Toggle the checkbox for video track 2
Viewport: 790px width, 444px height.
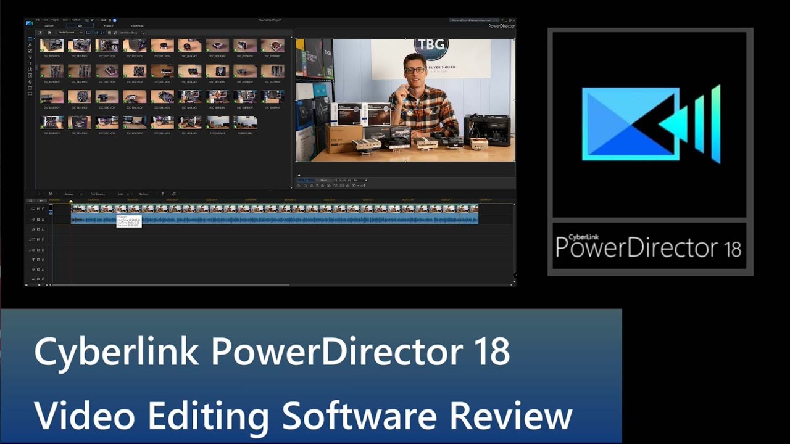coord(38,239)
